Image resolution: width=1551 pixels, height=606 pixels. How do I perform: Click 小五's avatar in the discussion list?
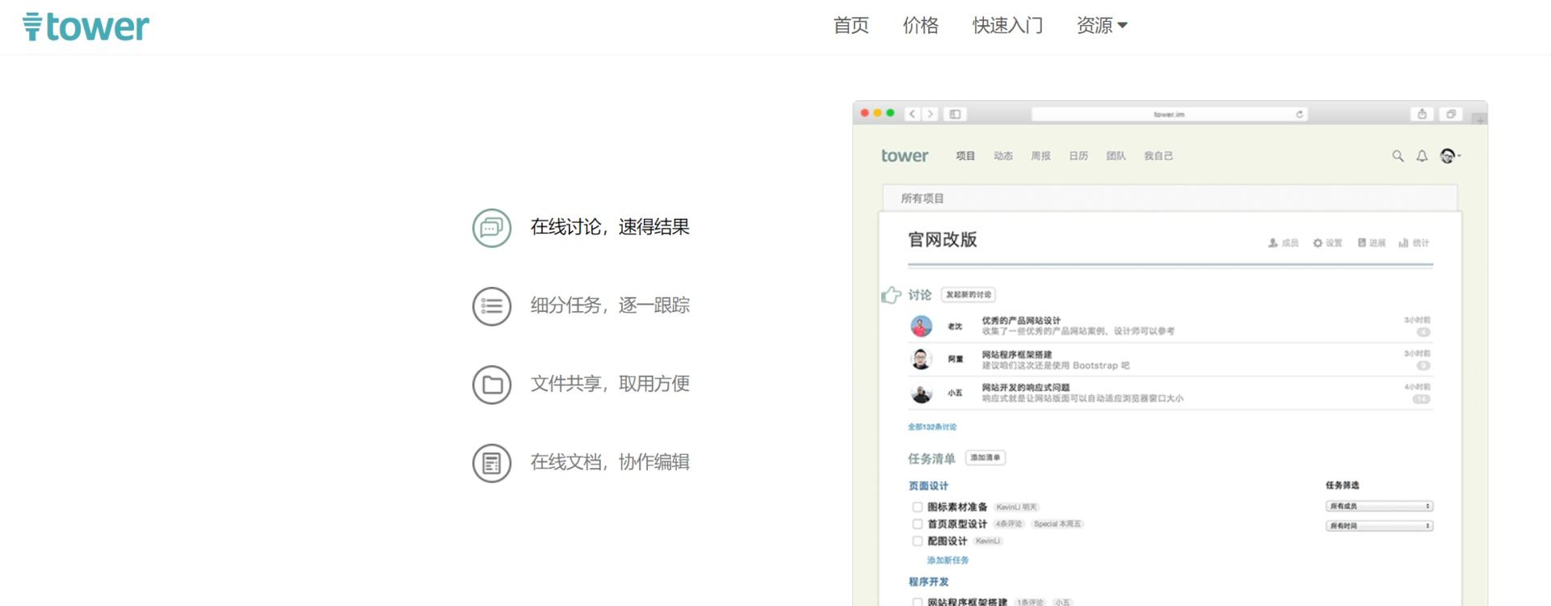[x=921, y=393]
